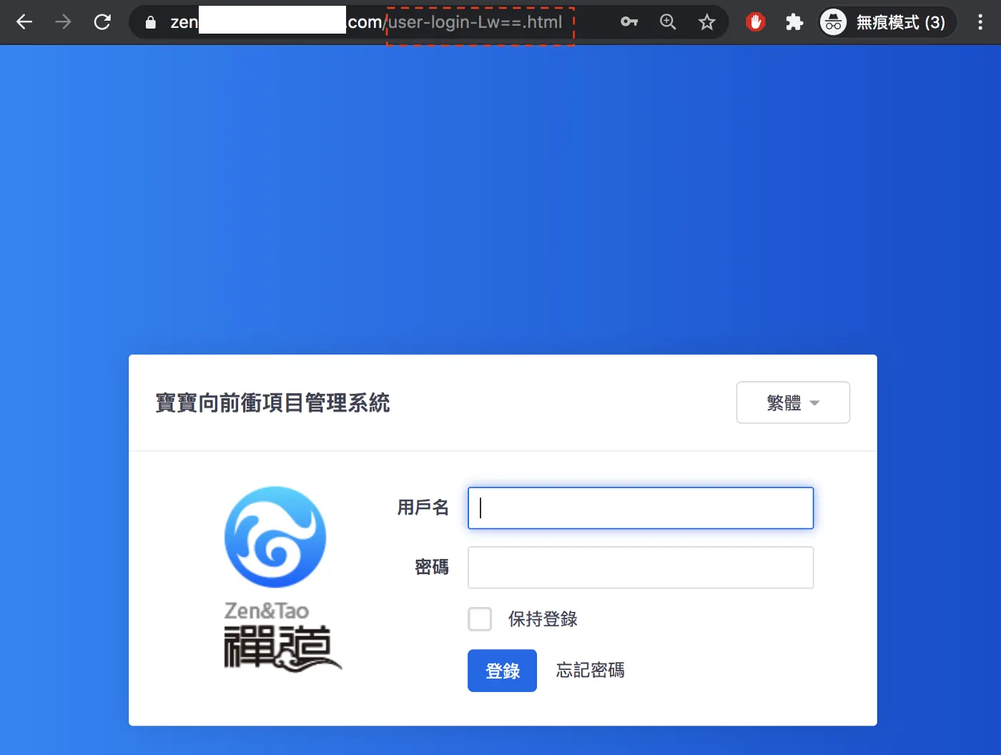The height and width of the screenshot is (755, 1001).
Task: Focus the 用戶名 username field
Action: pos(641,508)
